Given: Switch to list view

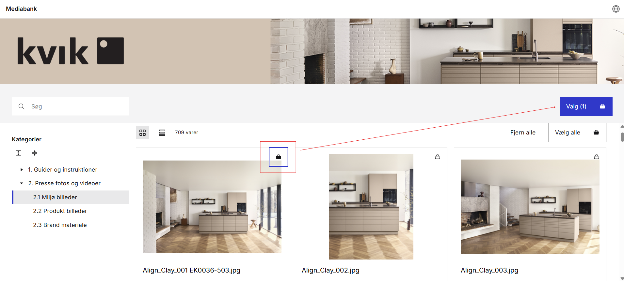Looking at the screenshot, I should click(162, 133).
